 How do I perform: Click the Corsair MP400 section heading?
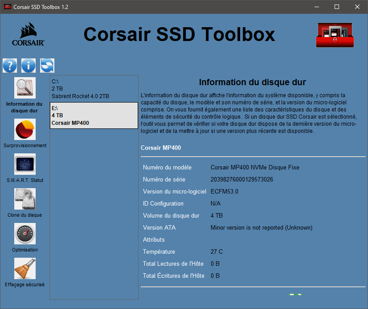coord(161,148)
